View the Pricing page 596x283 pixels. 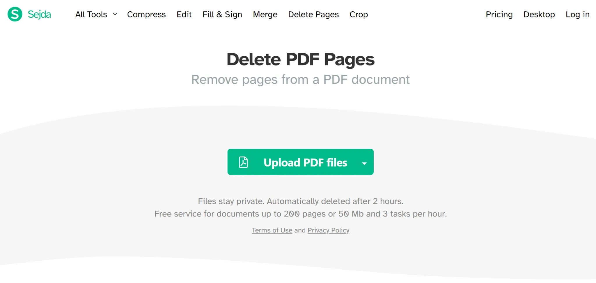coord(499,15)
